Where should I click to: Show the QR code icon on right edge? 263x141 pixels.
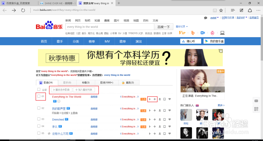256,109
